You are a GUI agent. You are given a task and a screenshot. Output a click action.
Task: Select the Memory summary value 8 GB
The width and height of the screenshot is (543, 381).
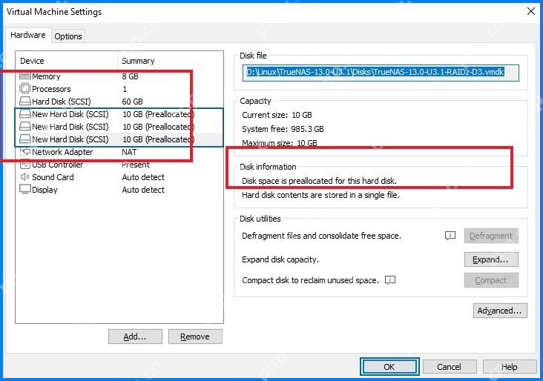(131, 76)
